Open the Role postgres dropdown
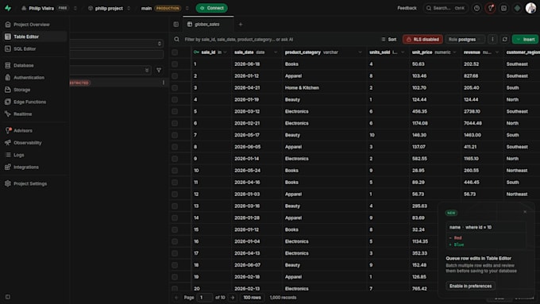 [465, 39]
